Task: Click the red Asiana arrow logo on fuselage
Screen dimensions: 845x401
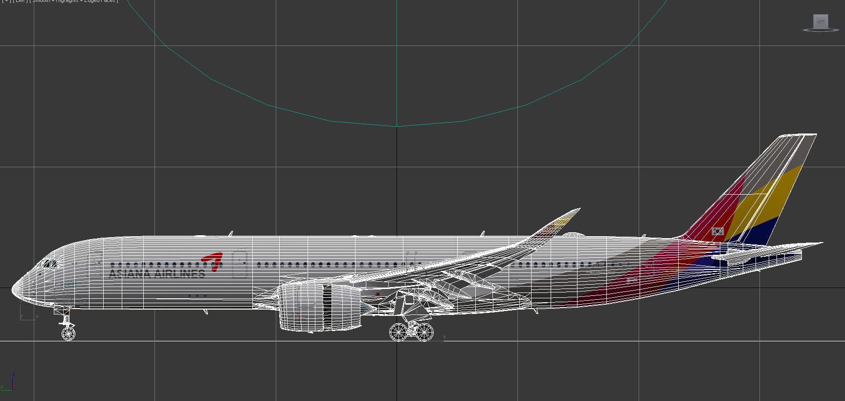Action: (x=213, y=261)
